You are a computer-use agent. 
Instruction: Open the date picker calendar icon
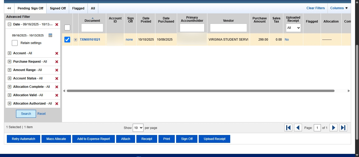(50, 35)
